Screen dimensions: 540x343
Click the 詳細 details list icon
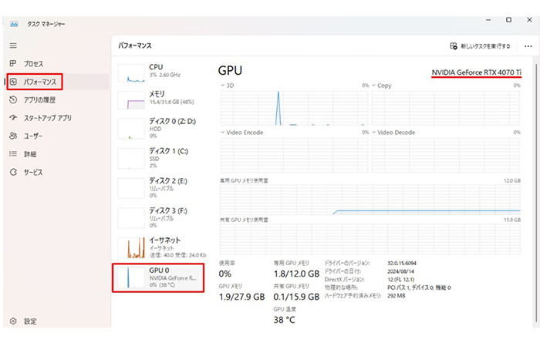pos(13,154)
